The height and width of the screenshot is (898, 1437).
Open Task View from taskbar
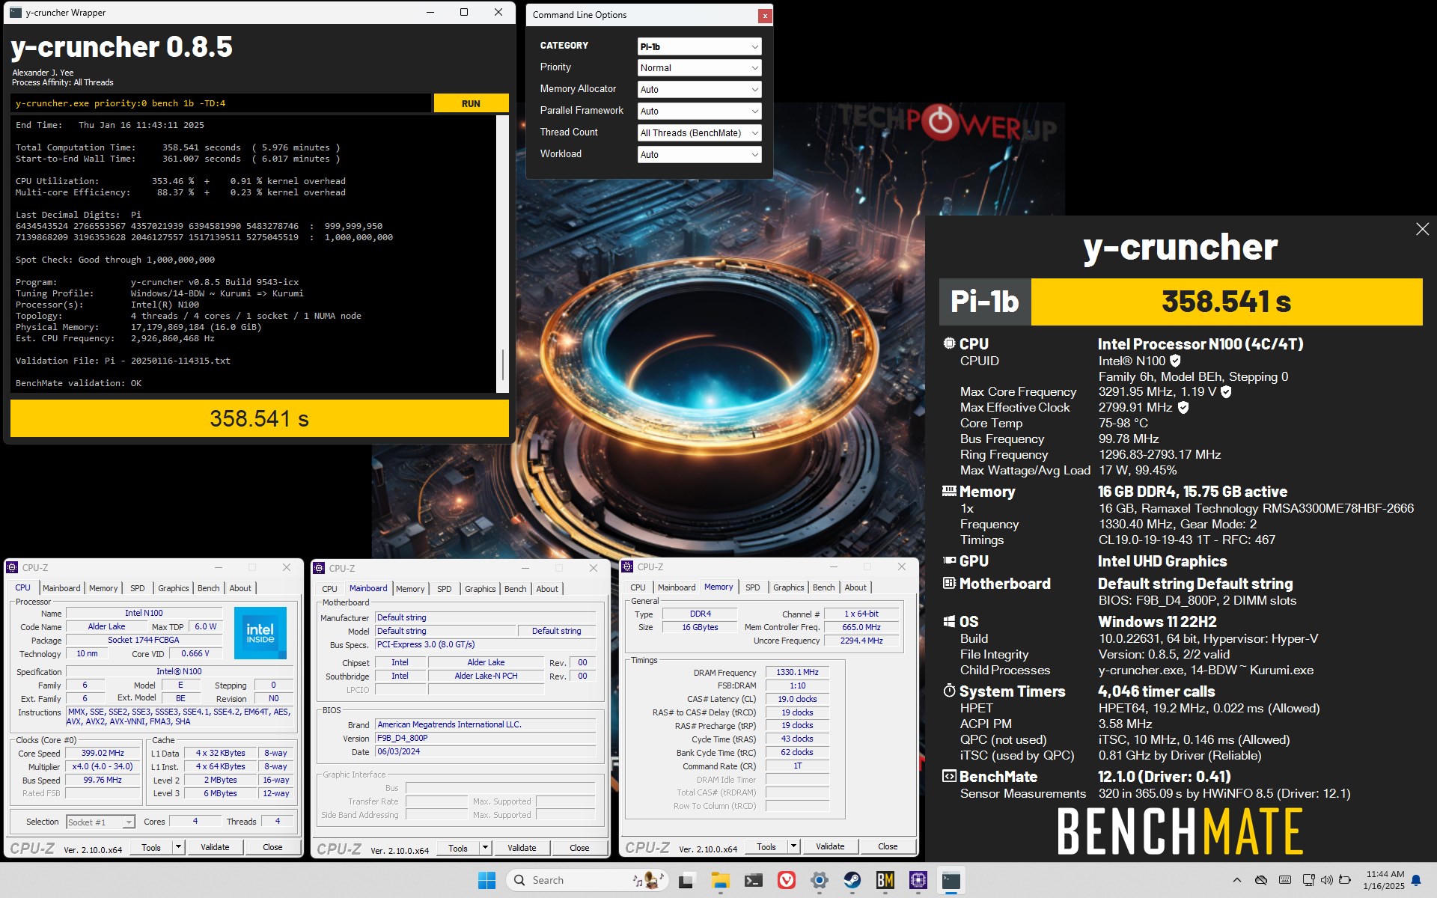tap(686, 881)
